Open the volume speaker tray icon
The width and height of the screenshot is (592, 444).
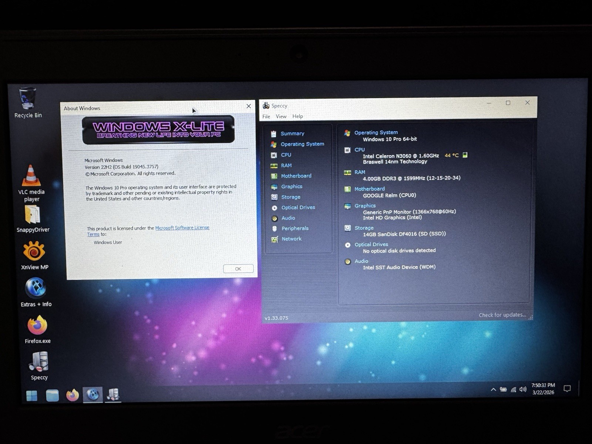pyautogui.click(x=523, y=389)
